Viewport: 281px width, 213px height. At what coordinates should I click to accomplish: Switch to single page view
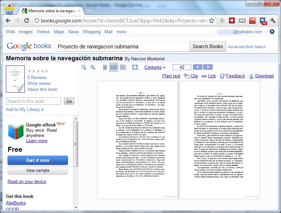(x=105, y=67)
